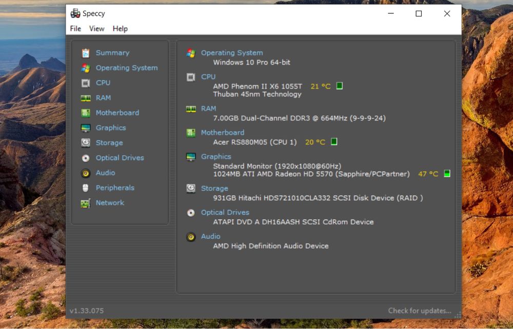Click the RAM stick icon in sidebar
The height and width of the screenshot is (329, 513).
pos(85,98)
